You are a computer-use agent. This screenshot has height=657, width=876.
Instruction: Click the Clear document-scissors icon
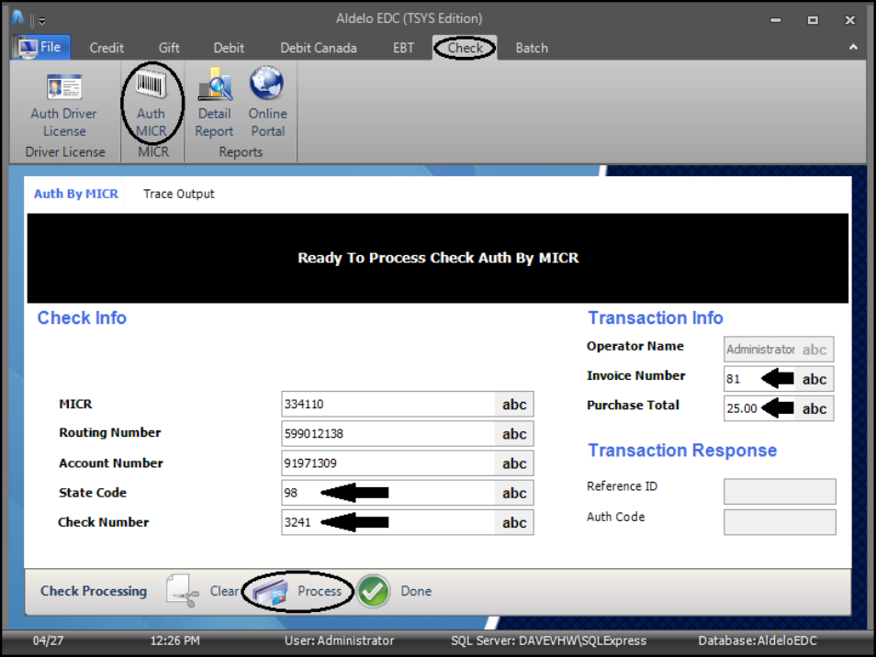click(182, 591)
